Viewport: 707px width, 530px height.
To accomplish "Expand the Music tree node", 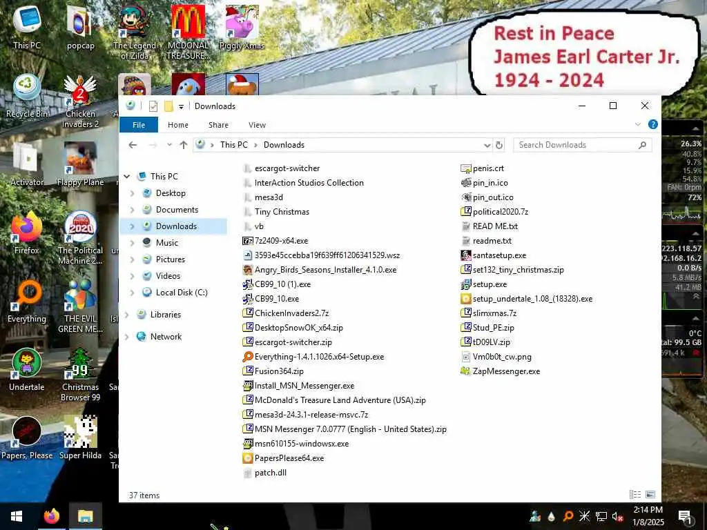I will coord(132,243).
